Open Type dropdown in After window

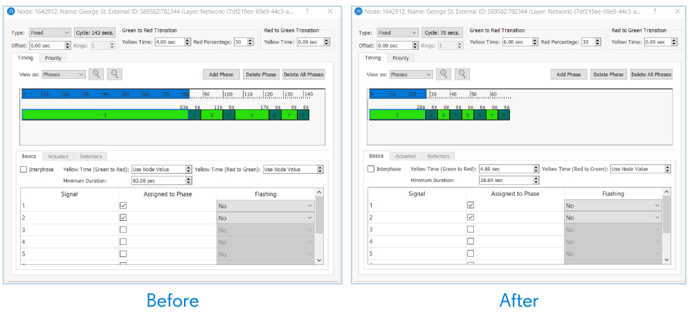(x=397, y=33)
